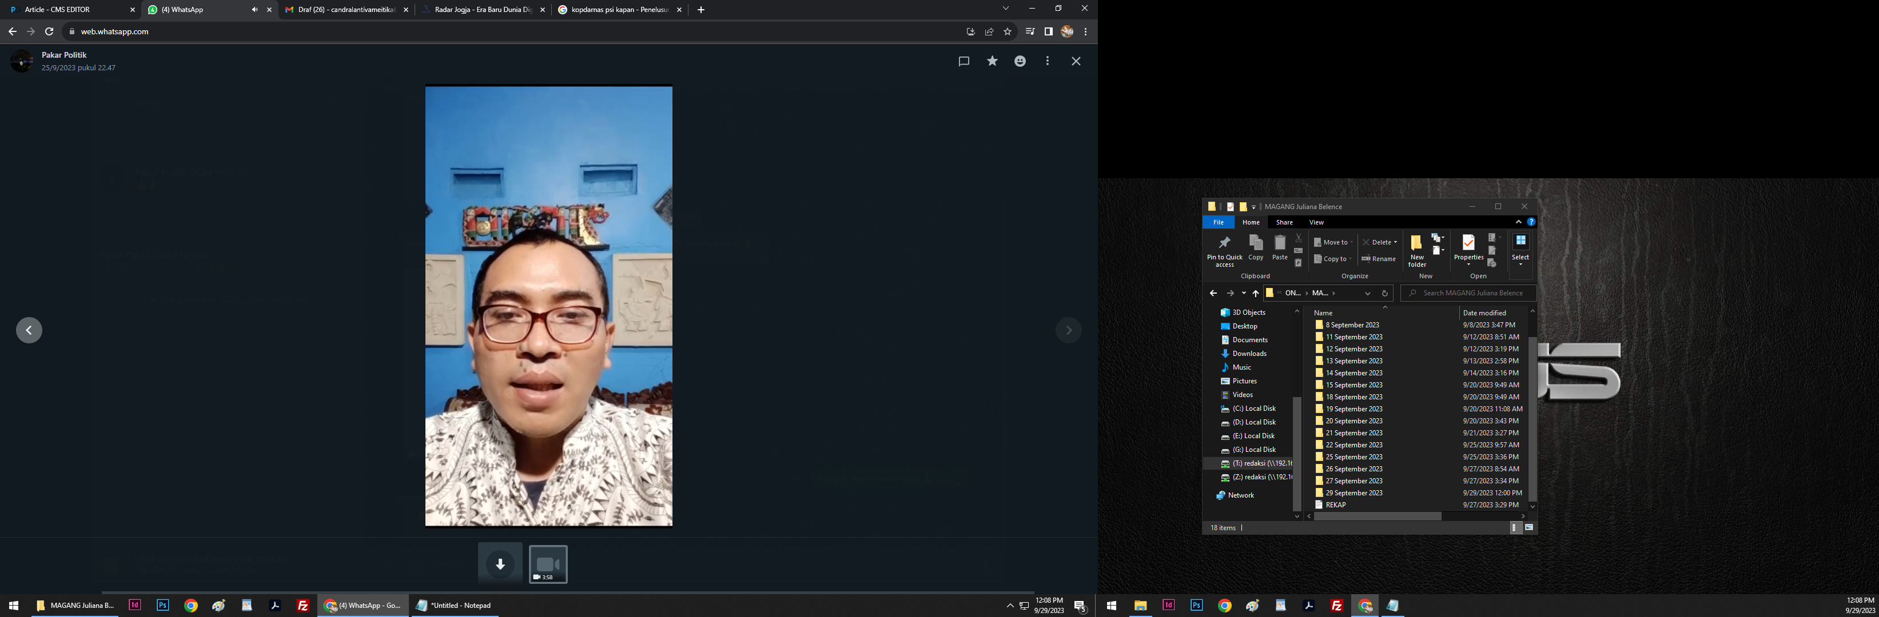This screenshot has height=617, width=1879.
Task: Open New item dropdown
Action: (1438, 238)
